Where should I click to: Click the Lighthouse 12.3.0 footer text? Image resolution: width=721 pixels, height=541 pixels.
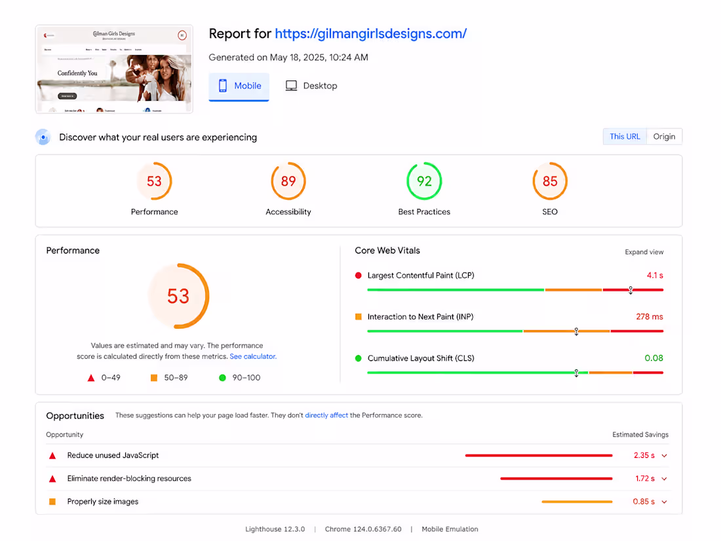(x=275, y=529)
